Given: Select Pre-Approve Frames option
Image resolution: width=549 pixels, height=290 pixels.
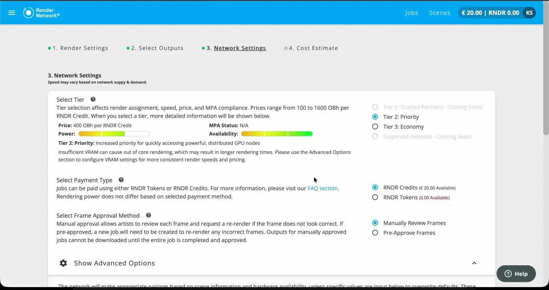Looking at the screenshot, I should [x=375, y=233].
